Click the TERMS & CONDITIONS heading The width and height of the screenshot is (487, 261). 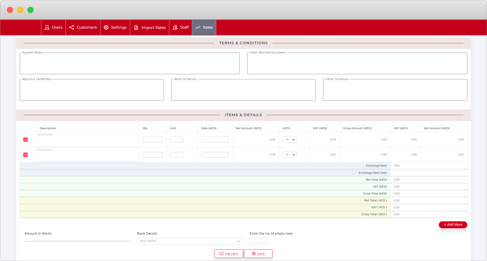click(243, 43)
